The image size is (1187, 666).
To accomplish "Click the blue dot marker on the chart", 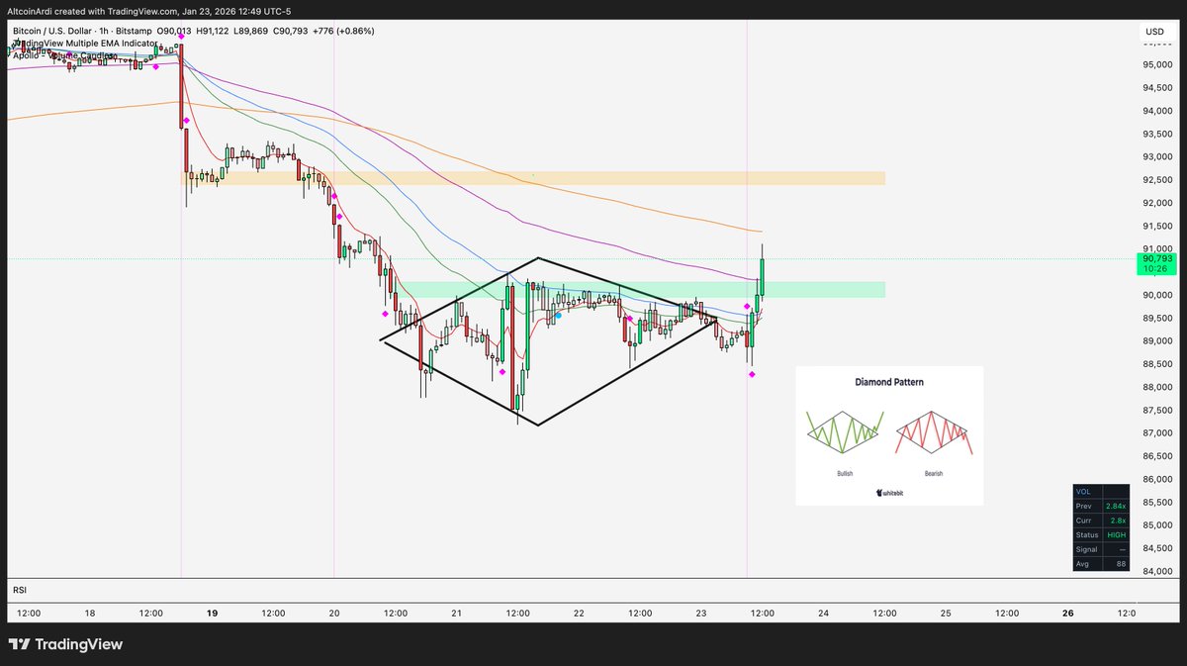I will (559, 315).
